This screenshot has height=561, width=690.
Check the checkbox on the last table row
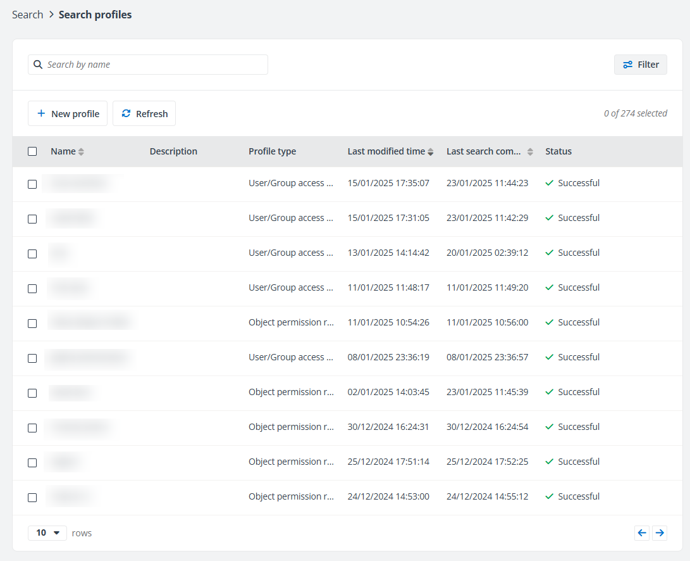[32, 497]
